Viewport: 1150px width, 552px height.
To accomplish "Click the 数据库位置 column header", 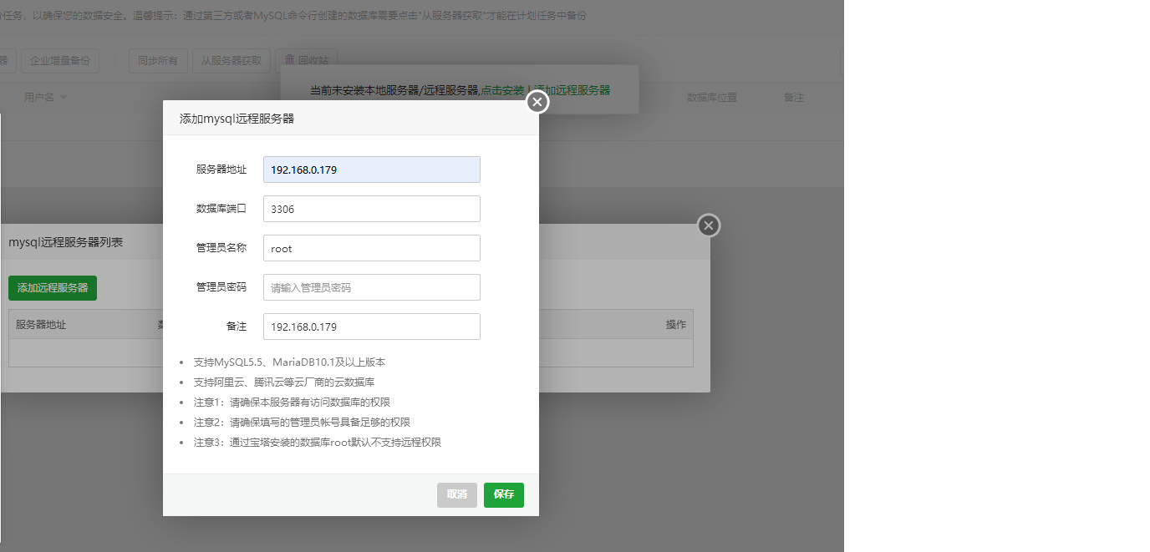I will click(x=712, y=98).
